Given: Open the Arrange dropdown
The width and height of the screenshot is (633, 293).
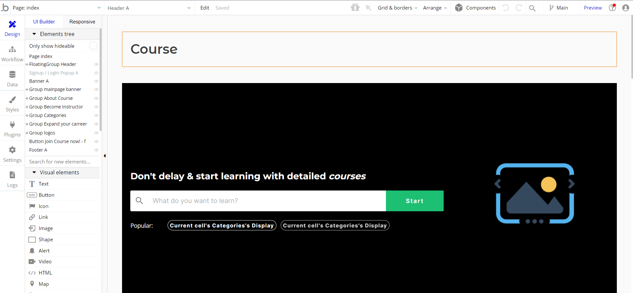Looking at the screenshot, I should (435, 8).
